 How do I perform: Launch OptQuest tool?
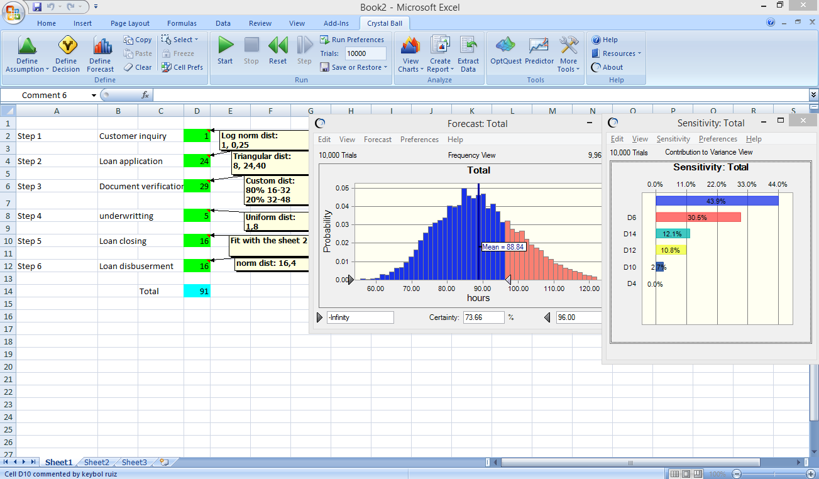pos(505,51)
